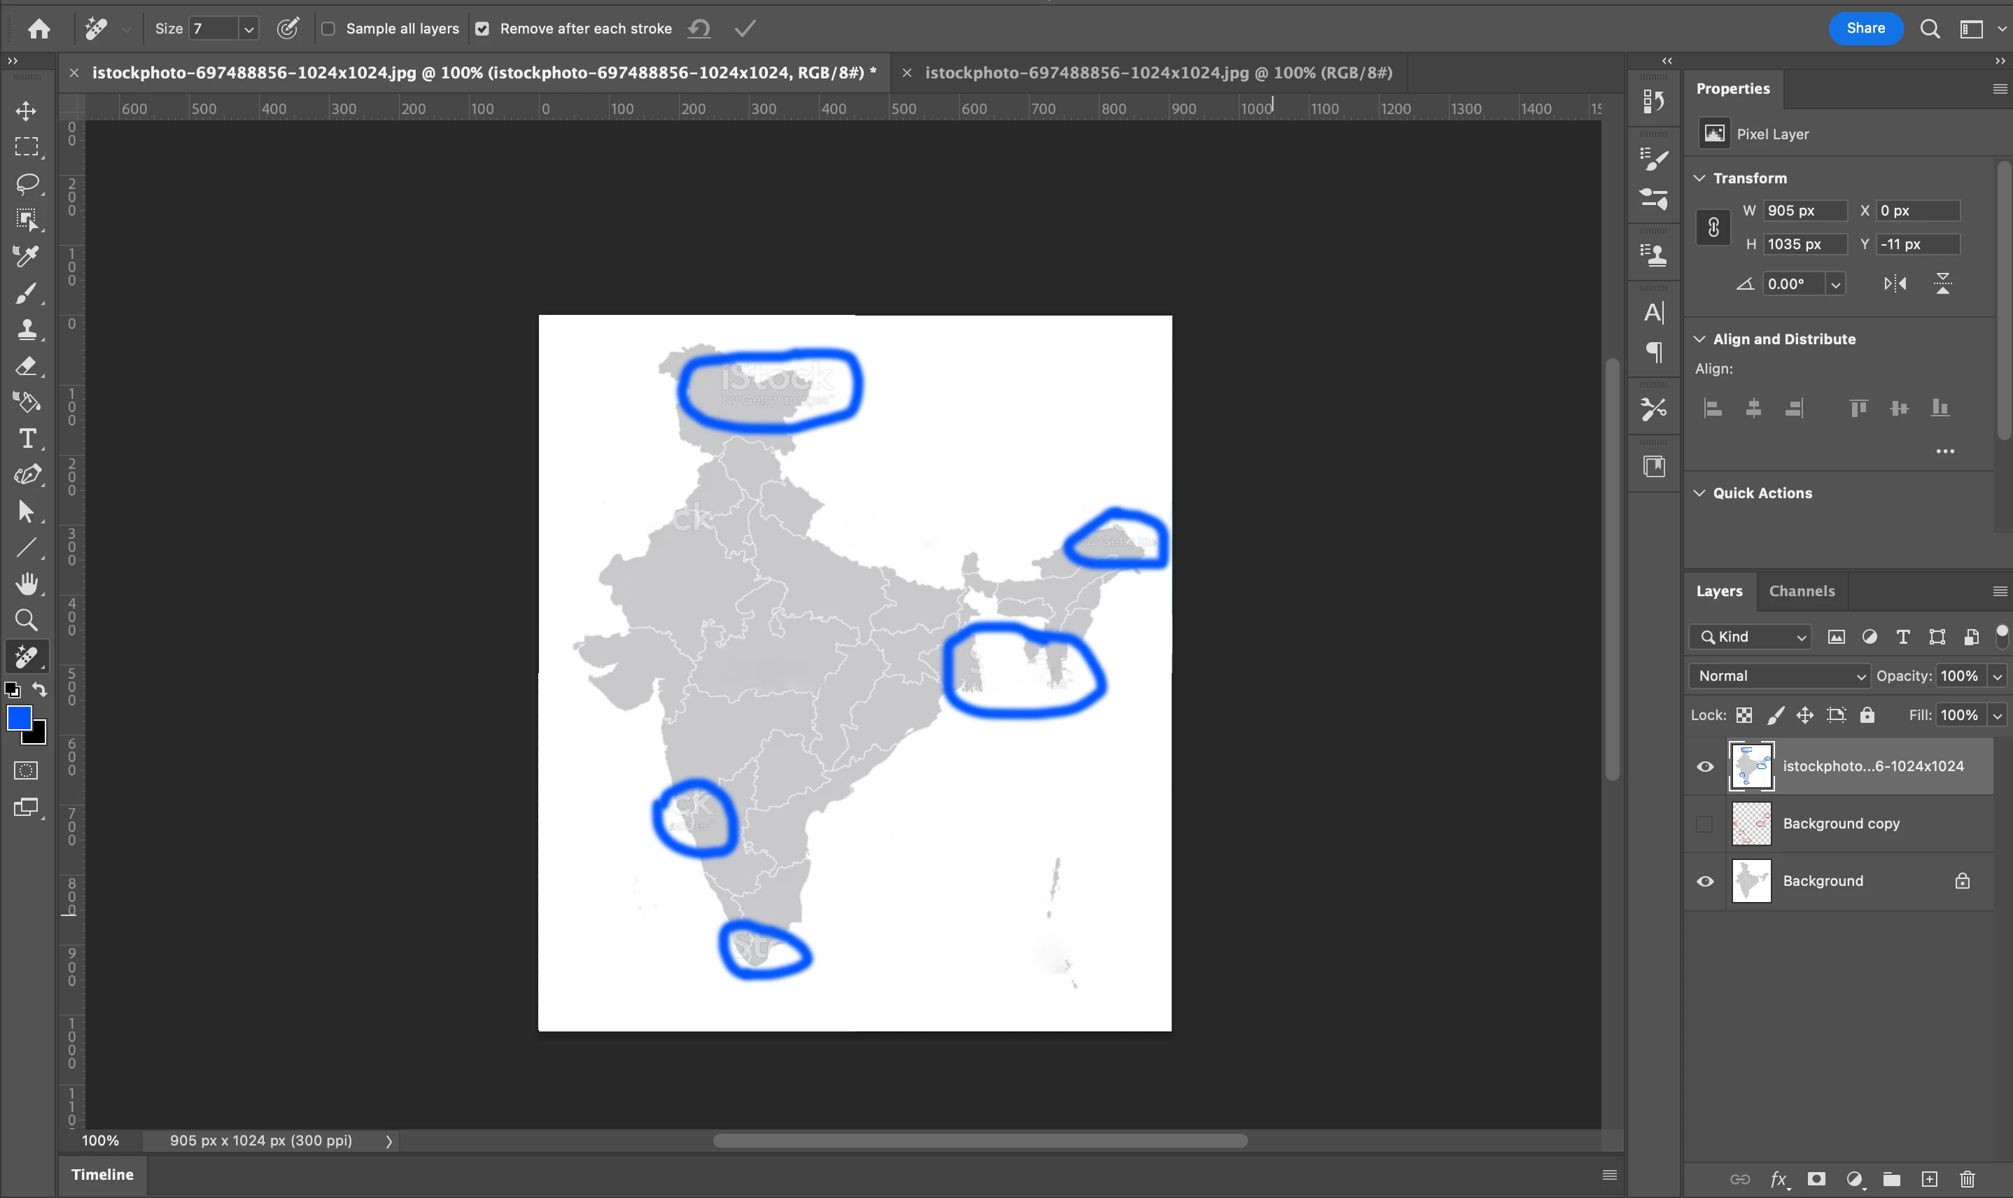The height and width of the screenshot is (1198, 2013).
Task: Flip layer horizontally in Transform section
Action: (1895, 283)
